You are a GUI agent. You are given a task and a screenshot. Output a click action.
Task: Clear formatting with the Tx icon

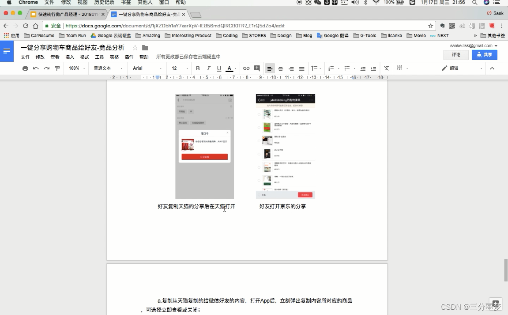click(x=387, y=68)
